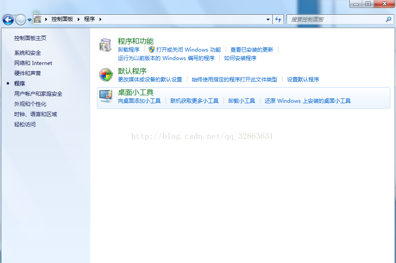The height and width of the screenshot is (263, 396).
Task: Open 用户帐户和家庭安全 in the sidebar
Action: click(38, 94)
